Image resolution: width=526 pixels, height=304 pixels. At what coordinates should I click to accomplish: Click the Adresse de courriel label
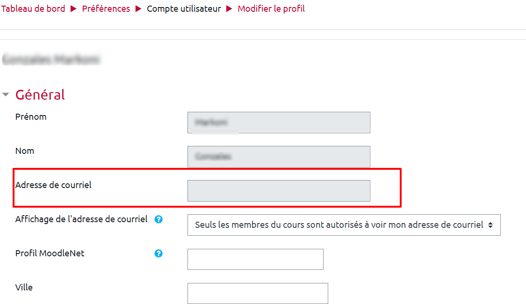(x=53, y=185)
